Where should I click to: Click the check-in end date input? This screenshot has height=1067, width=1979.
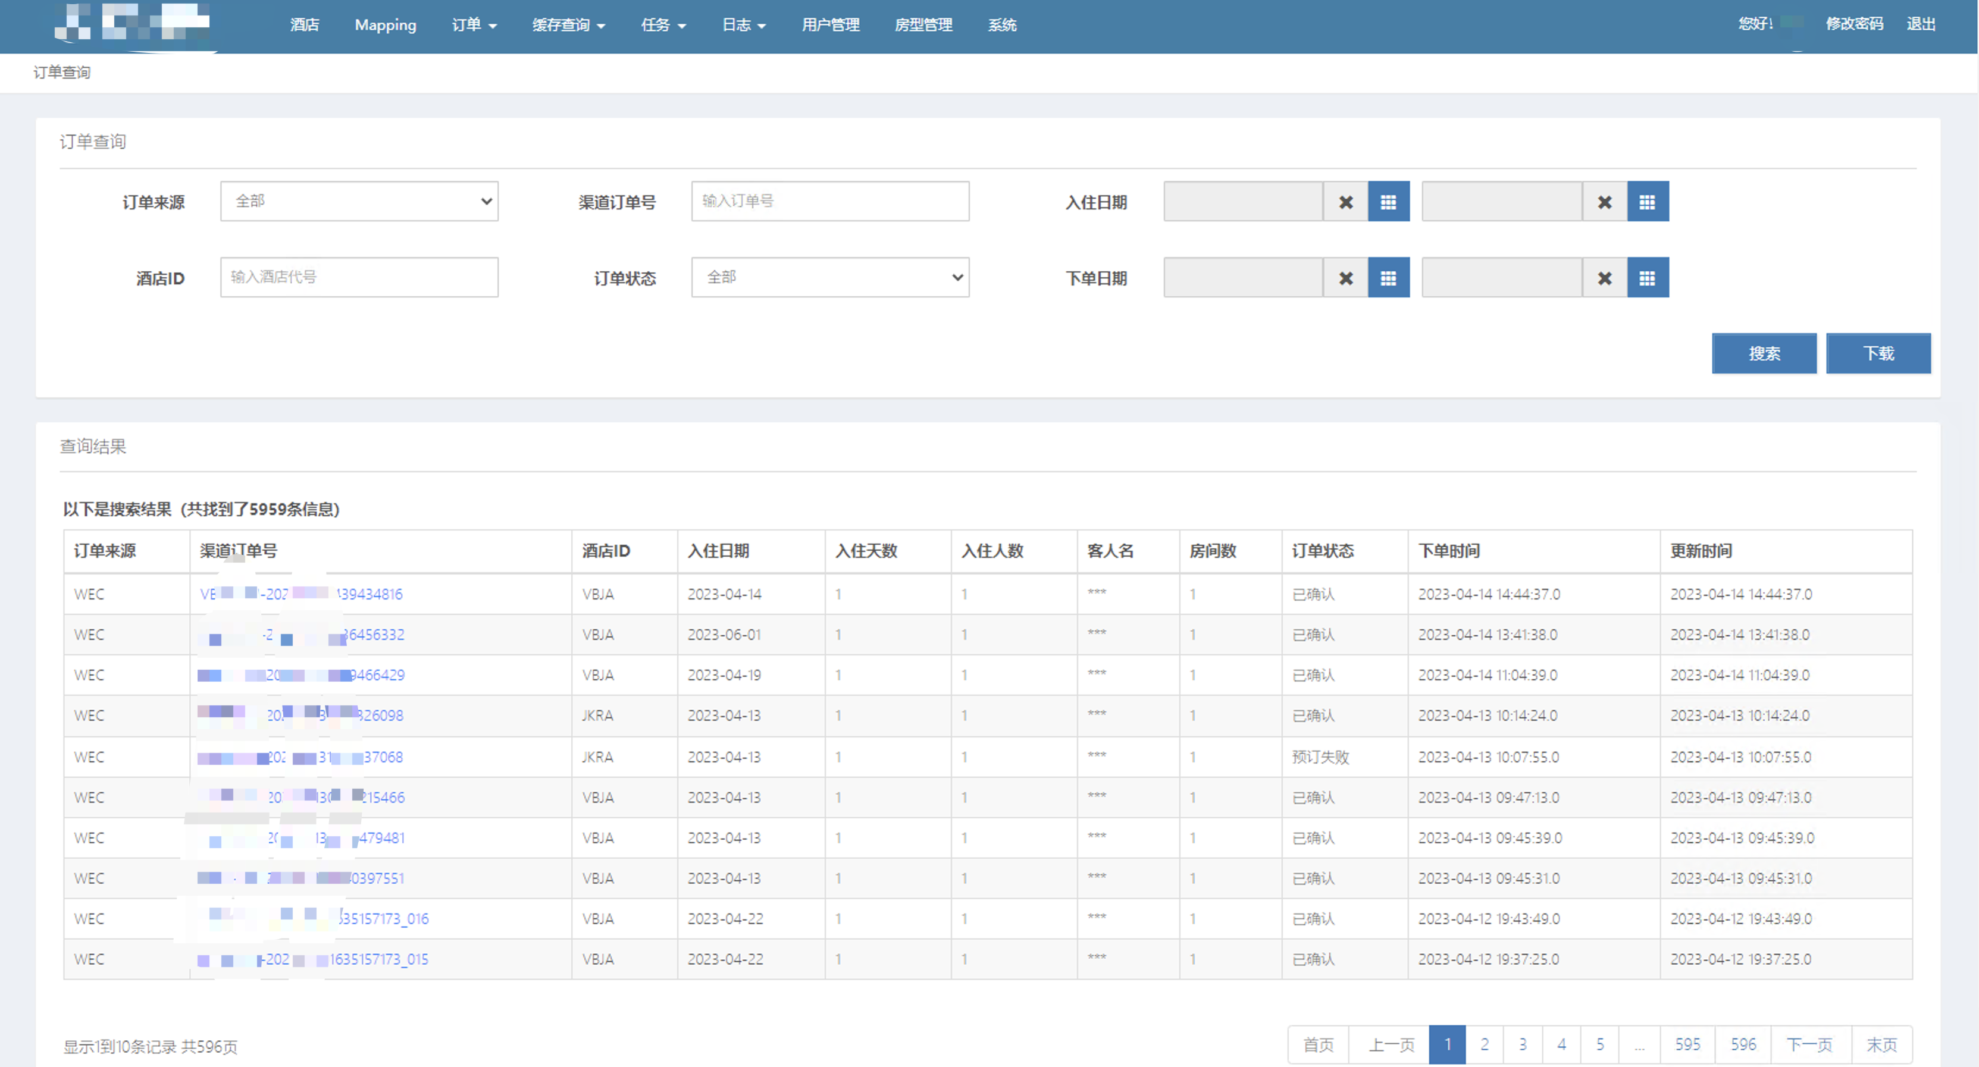tap(1502, 201)
